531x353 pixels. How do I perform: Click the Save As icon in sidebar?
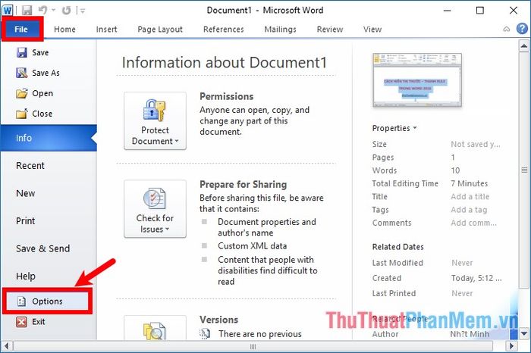[x=22, y=73]
